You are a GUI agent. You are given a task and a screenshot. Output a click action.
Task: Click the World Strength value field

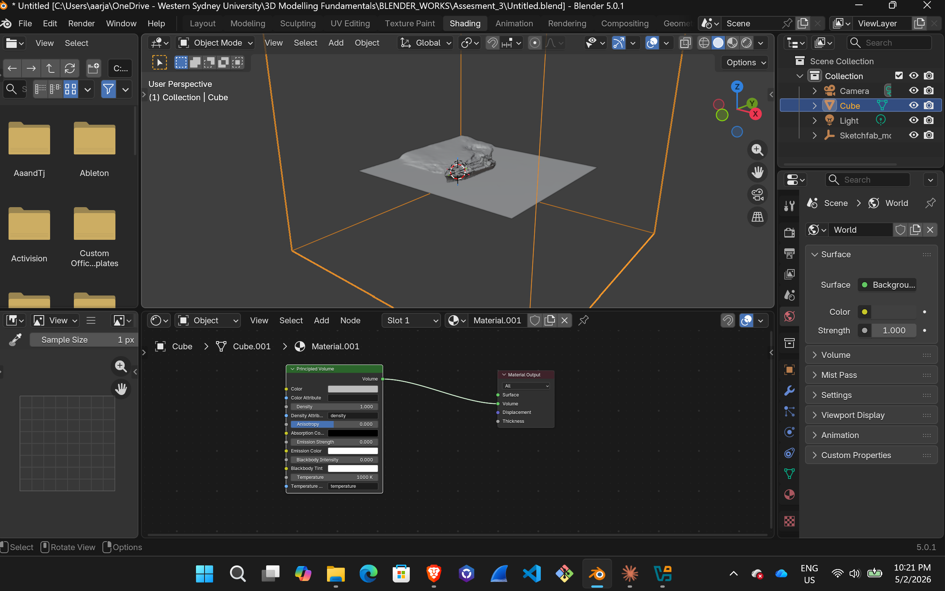pos(894,331)
